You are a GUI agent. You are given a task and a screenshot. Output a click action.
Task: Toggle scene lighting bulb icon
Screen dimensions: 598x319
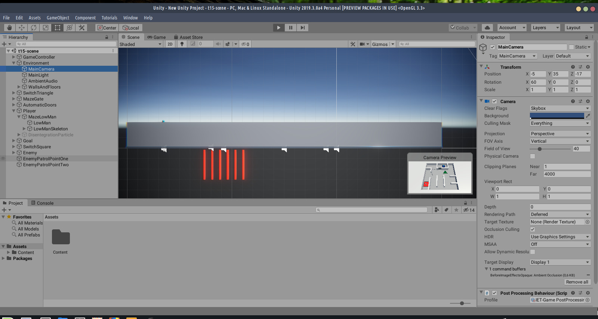pyautogui.click(x=182, y=44)
